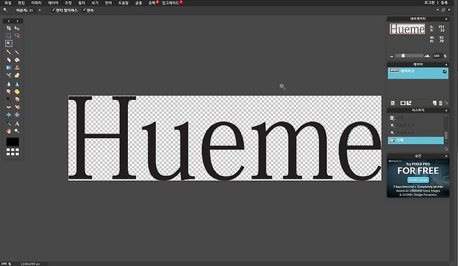Open the 조정 (Adjustment) menu
The width and height of the screenshot is (458, 266).
pos(68,3)
